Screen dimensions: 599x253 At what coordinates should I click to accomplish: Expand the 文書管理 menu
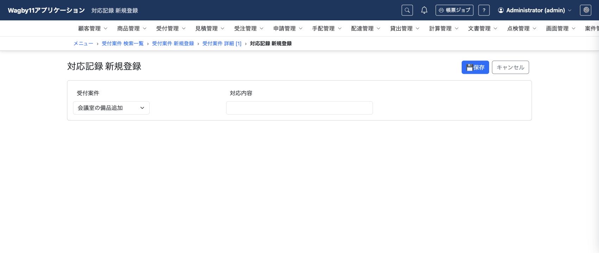[483, 28]
